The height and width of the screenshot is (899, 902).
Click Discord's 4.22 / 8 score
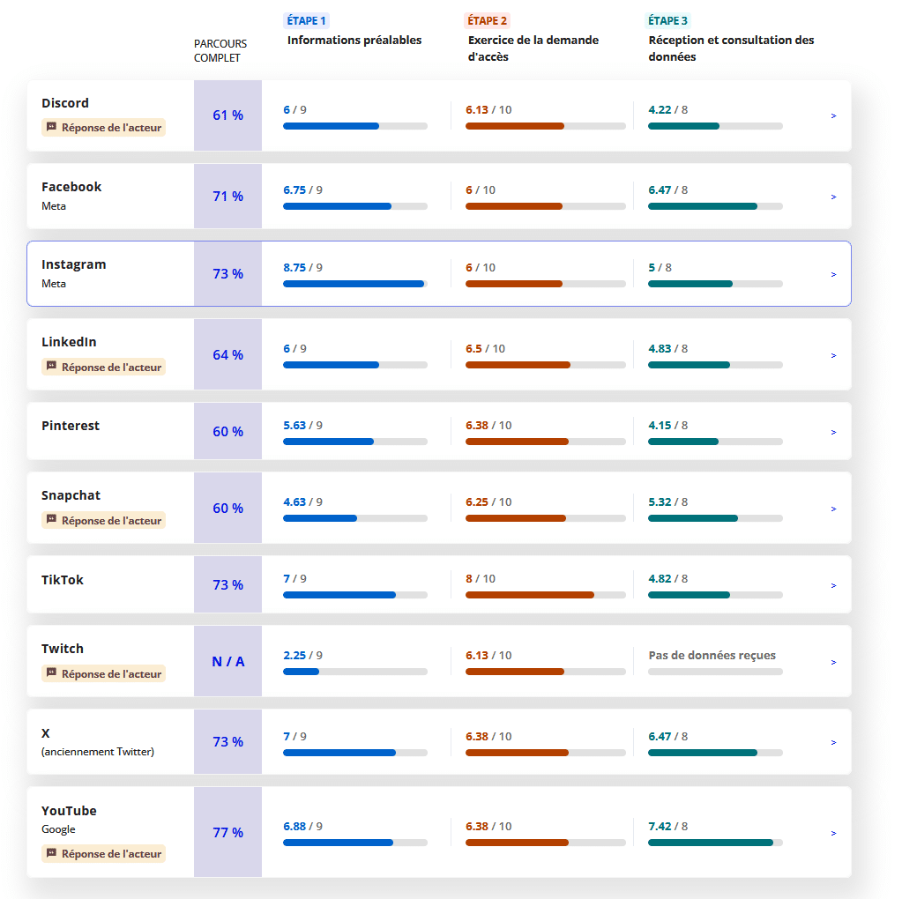coord(667,110)
